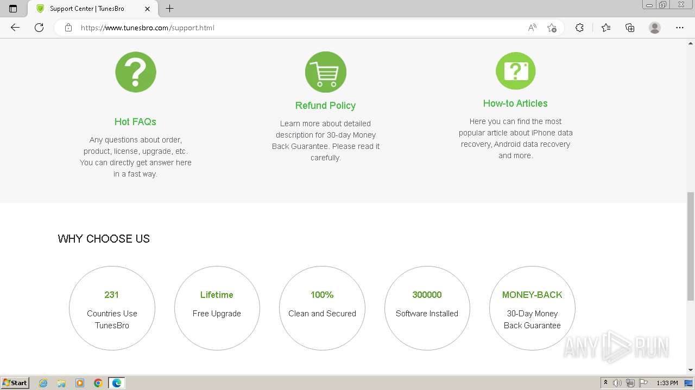This screenshot has width=695, height=390.
Task: Open the How-to Articles link
Action: (515, 103)
